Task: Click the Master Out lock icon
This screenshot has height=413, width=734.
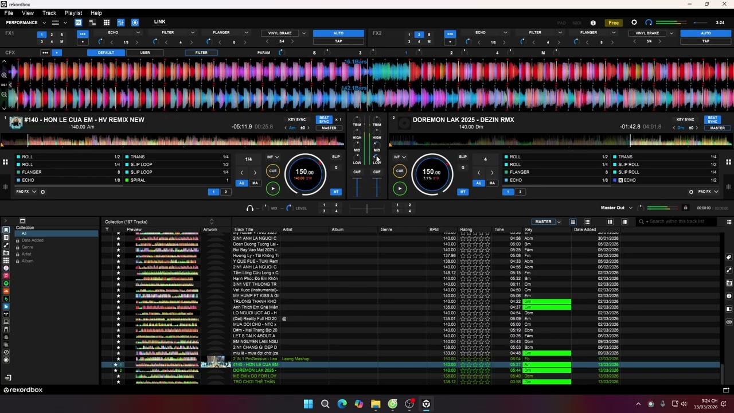Action: tap(685, 208)
